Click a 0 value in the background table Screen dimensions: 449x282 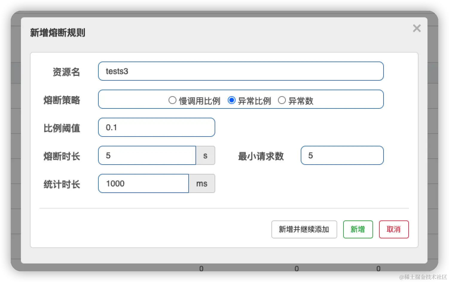201,268
